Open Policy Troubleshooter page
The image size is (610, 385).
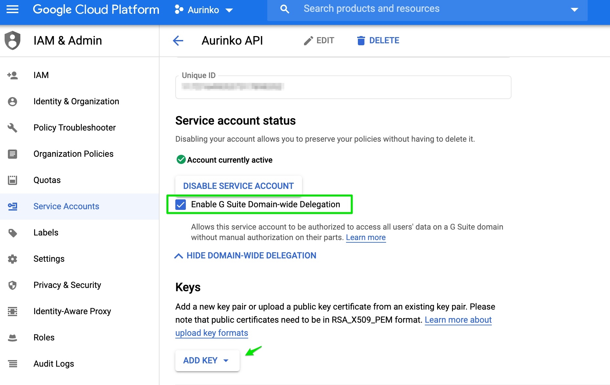point(79,128)
